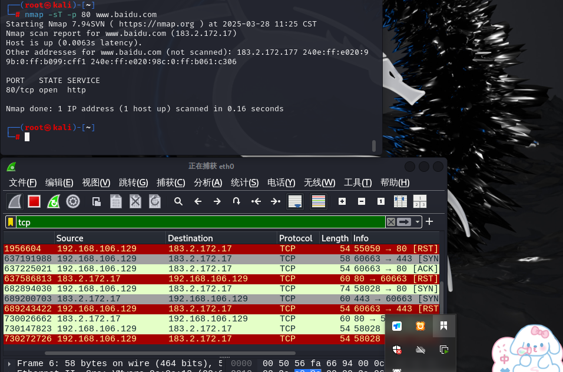Open 帮助(H) menu
Screen dimensions: 563x372
click(x=395, y=183)
